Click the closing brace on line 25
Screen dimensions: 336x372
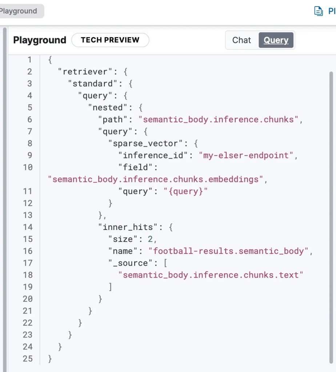50,359
